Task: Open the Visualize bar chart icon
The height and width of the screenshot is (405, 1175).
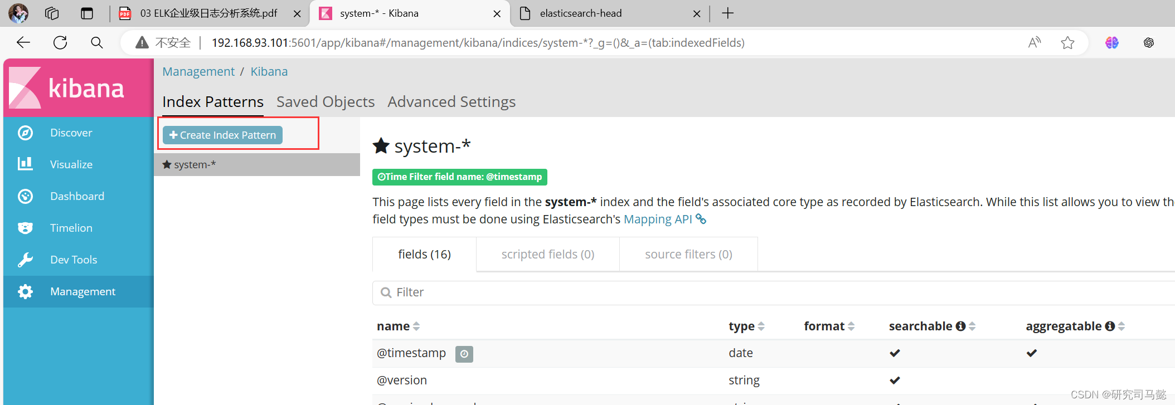Action: click(x=25, y=164)
